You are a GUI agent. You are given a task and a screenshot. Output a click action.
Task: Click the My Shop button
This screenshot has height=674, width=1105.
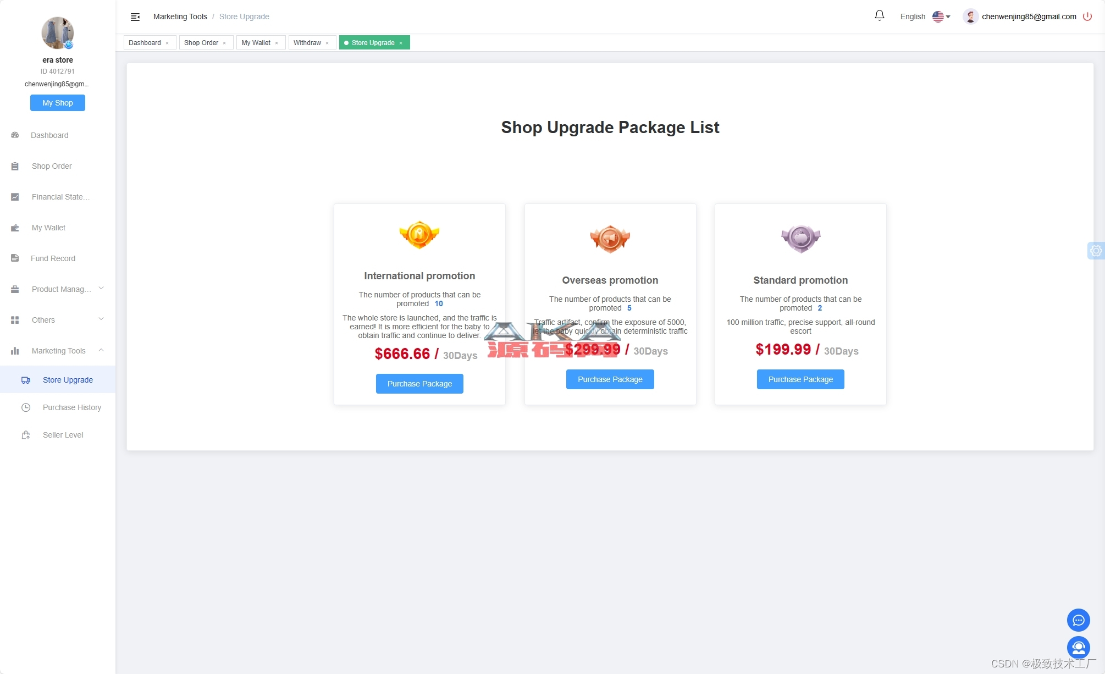58,103
